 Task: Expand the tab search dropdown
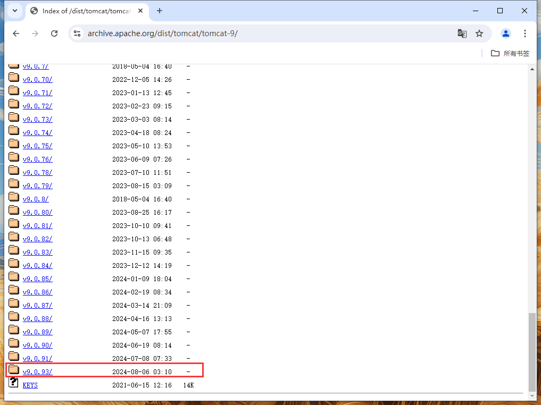tap(15, 11)
